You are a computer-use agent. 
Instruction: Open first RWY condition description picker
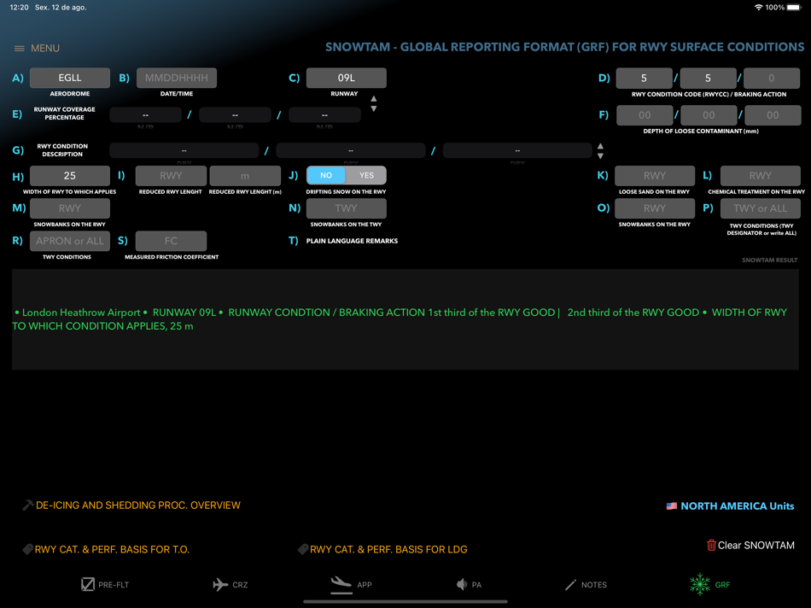(x=184, y=150)
